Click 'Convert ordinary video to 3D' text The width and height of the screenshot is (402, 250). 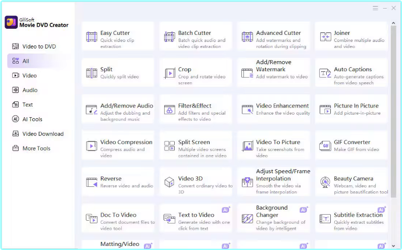coord(206,189)
